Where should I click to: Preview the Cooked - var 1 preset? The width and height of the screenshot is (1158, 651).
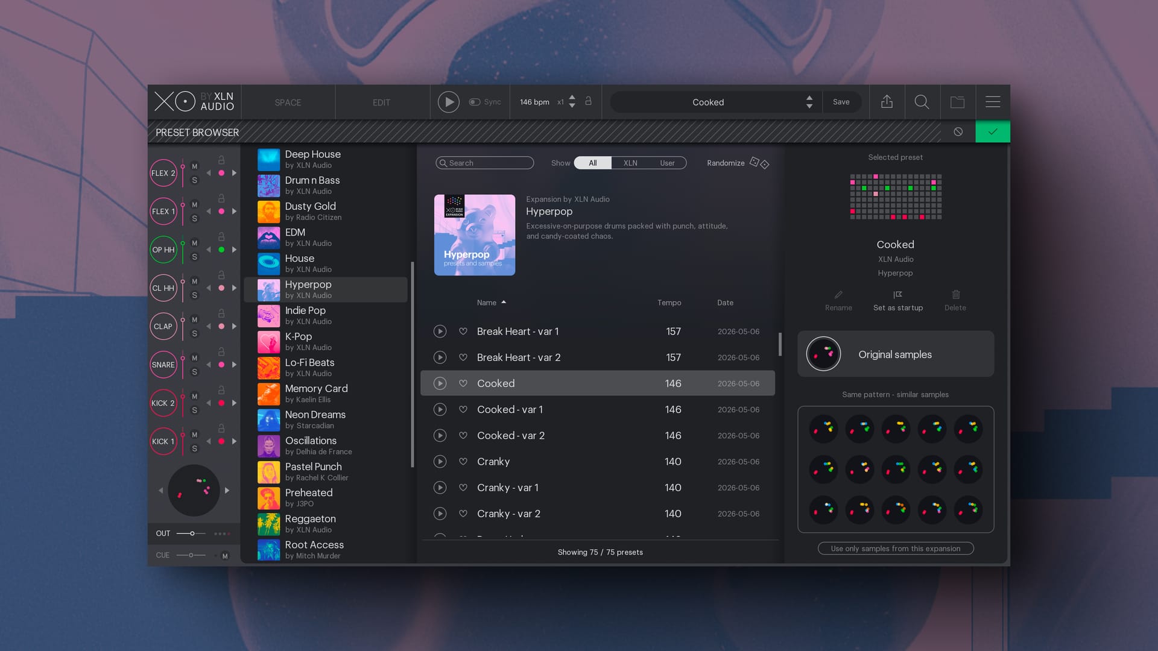440,410
